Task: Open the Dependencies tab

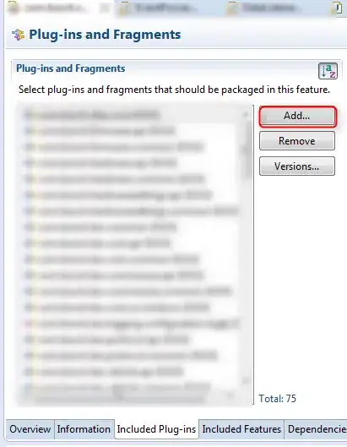Action: tap(316, 429)
